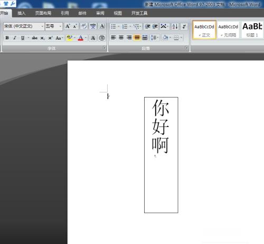The height and width of the screenshot is (244, 264).
Task: Click the Sort A-Z icon
Action: (x=175, y=26)
